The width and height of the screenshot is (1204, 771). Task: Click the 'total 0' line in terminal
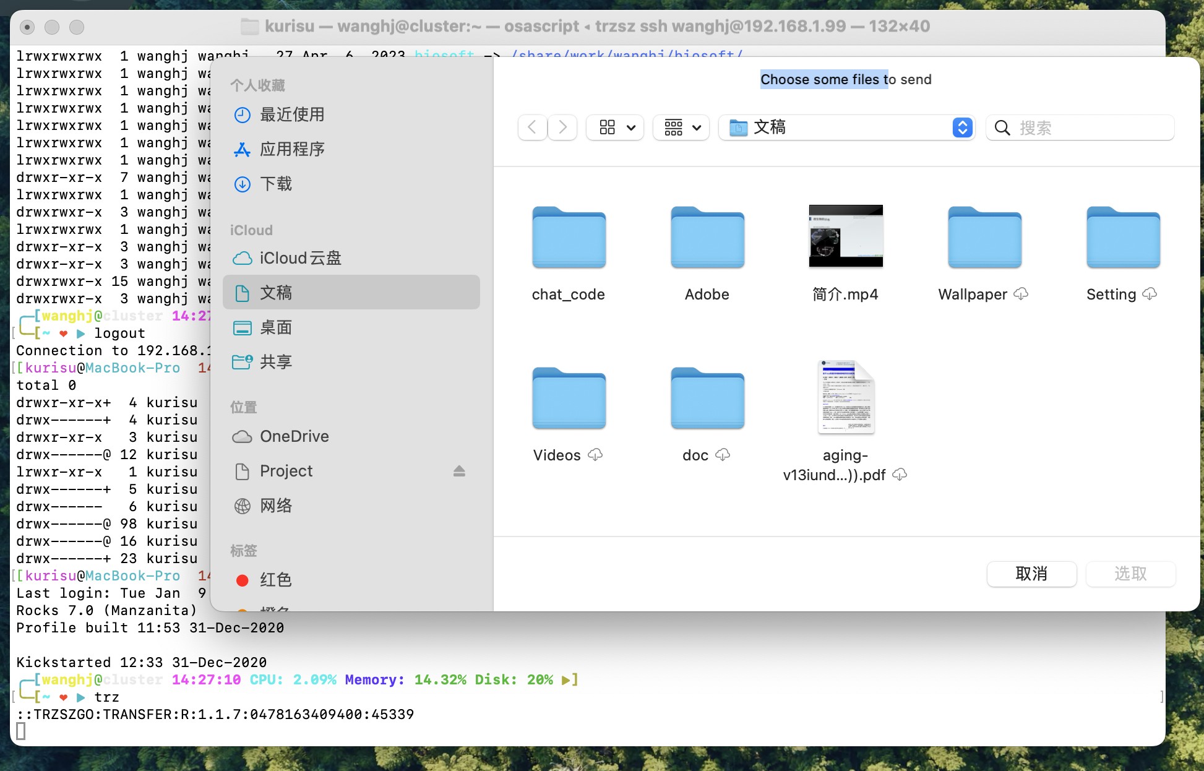[x=46, y=385]
